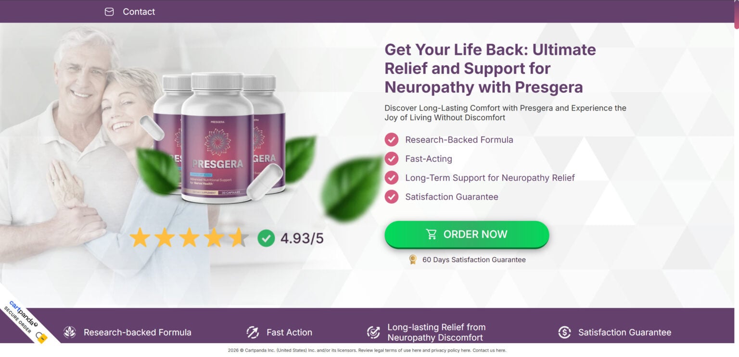Click the 60 Days Satisfaction Guarantee text
The height and width of the screenshot is (357, 739).
[474, 259]
